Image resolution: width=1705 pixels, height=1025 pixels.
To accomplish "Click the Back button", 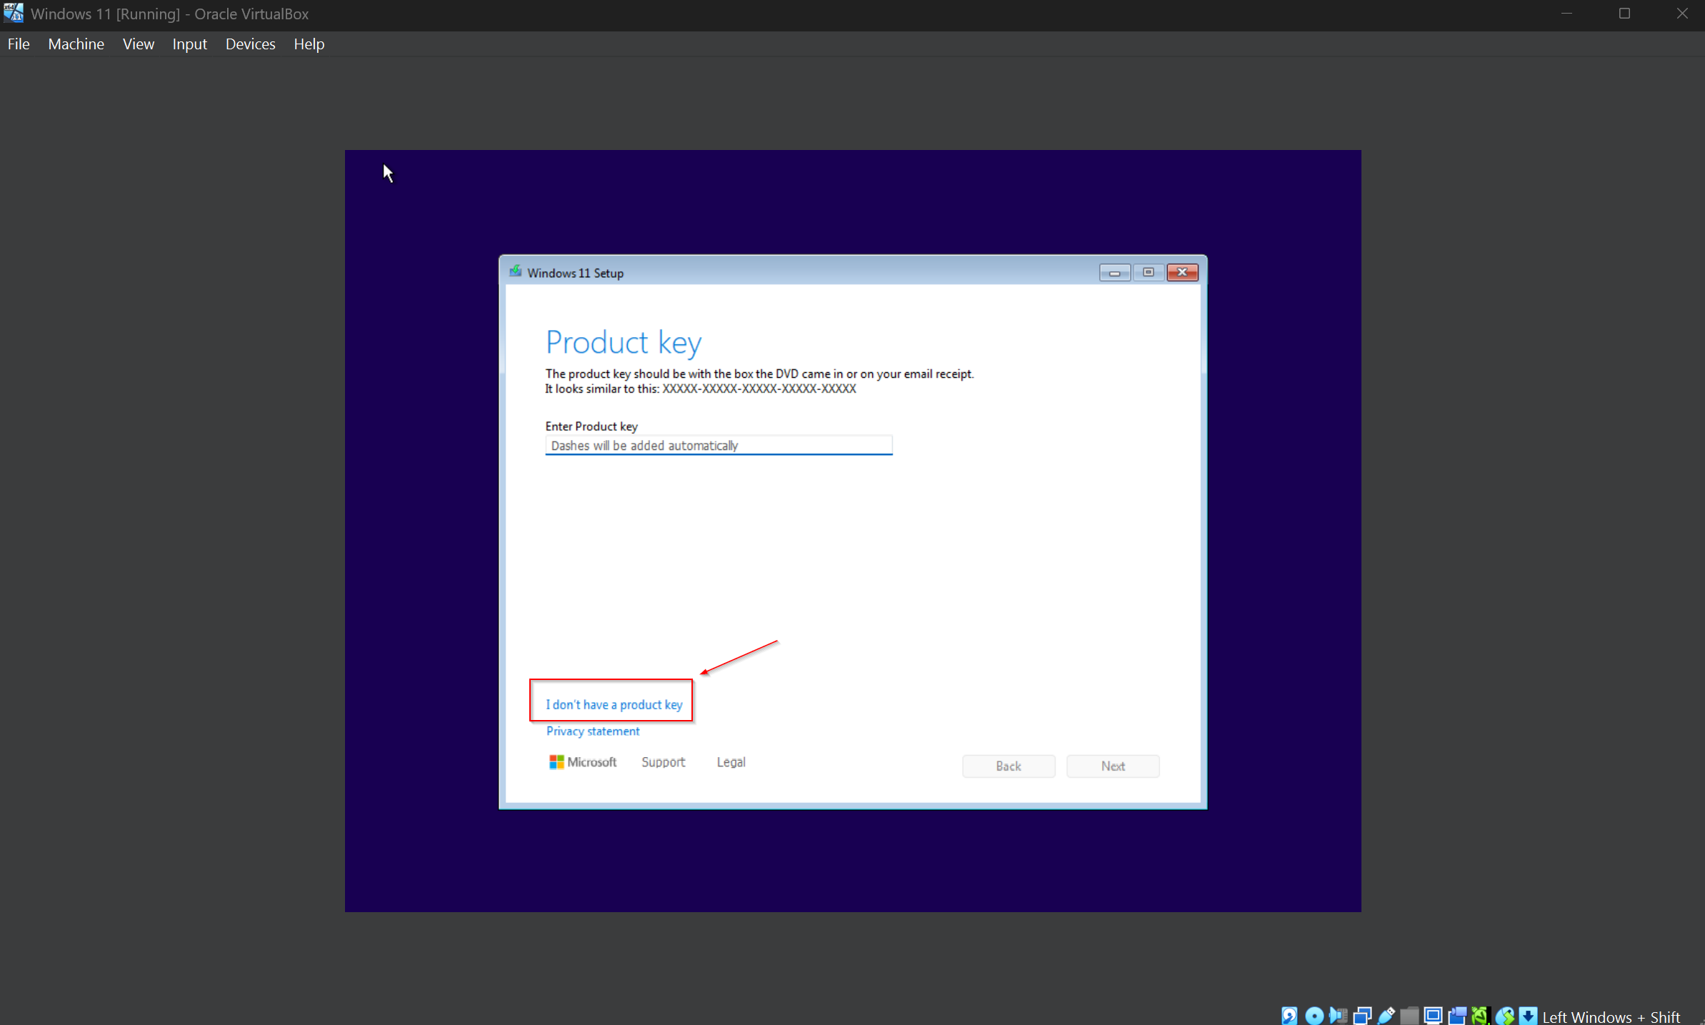I will tap(1009, 766).
